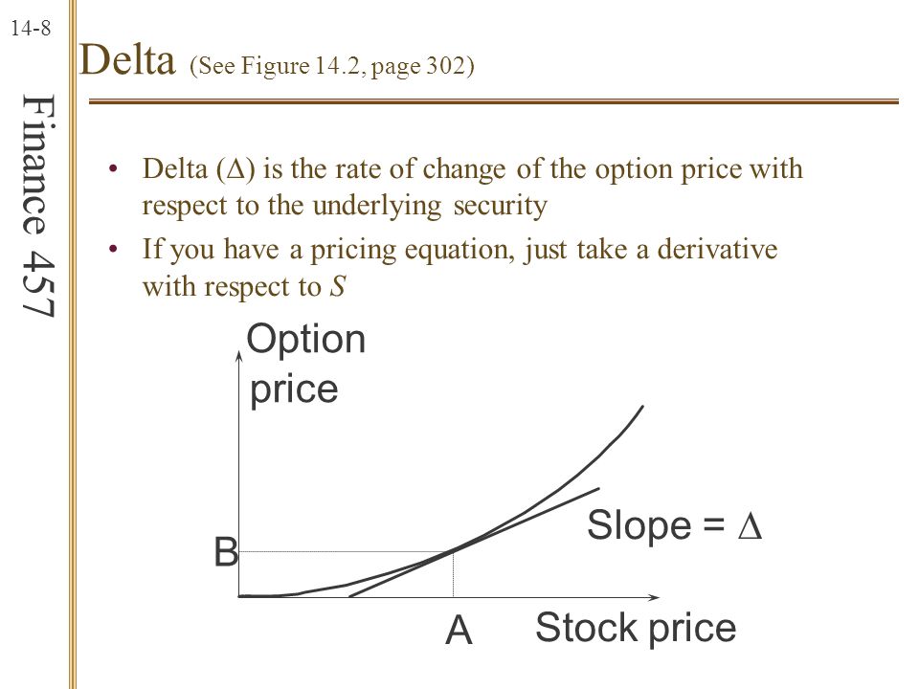This screenshot has height=689, width=919.
Task: Click the Figure 14.2 page reference text
Action: tap(332, 65)
